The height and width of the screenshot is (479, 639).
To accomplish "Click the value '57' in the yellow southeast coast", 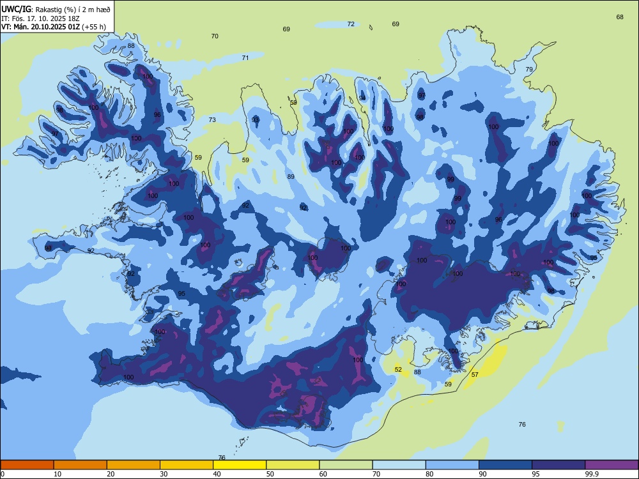I will 475,374.
